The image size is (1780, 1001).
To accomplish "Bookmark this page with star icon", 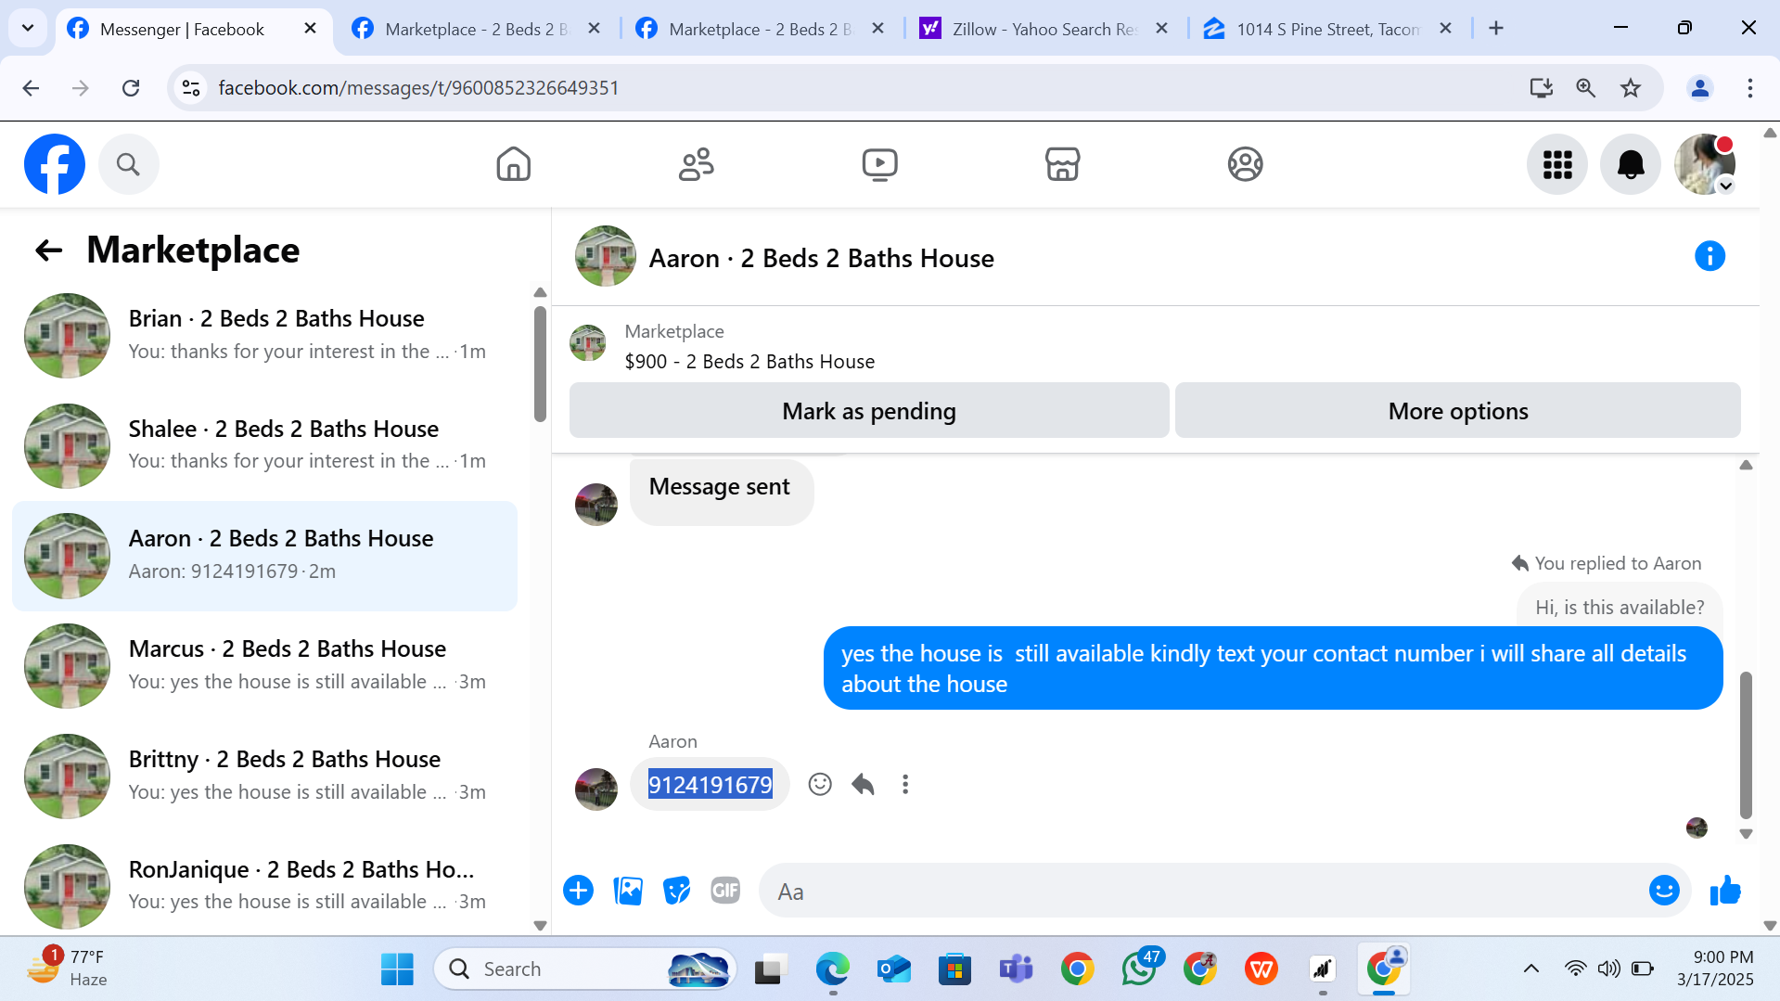I will click(1631, 88).
